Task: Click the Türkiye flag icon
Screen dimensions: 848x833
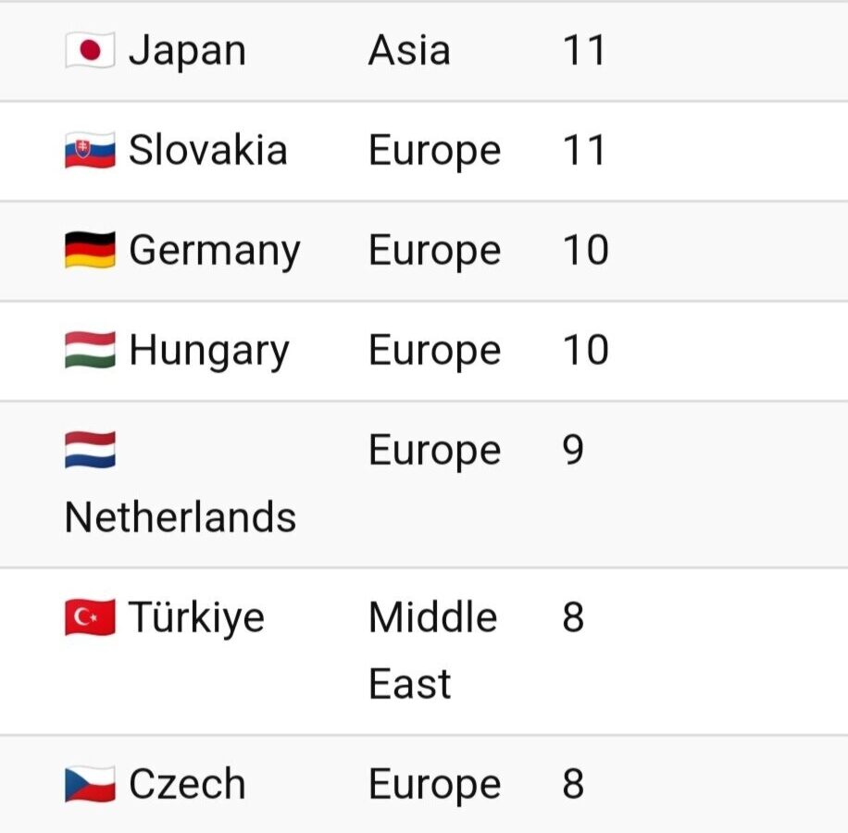Action: [x=90, y=616]
